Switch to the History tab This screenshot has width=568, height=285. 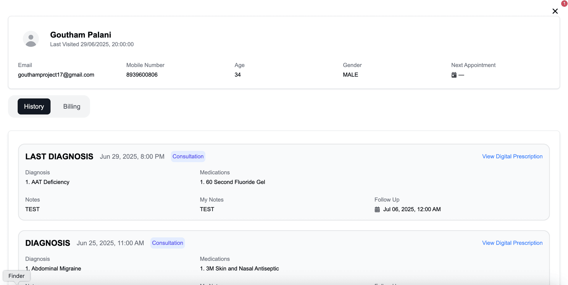pyautogui.click(x=34, y=106)
